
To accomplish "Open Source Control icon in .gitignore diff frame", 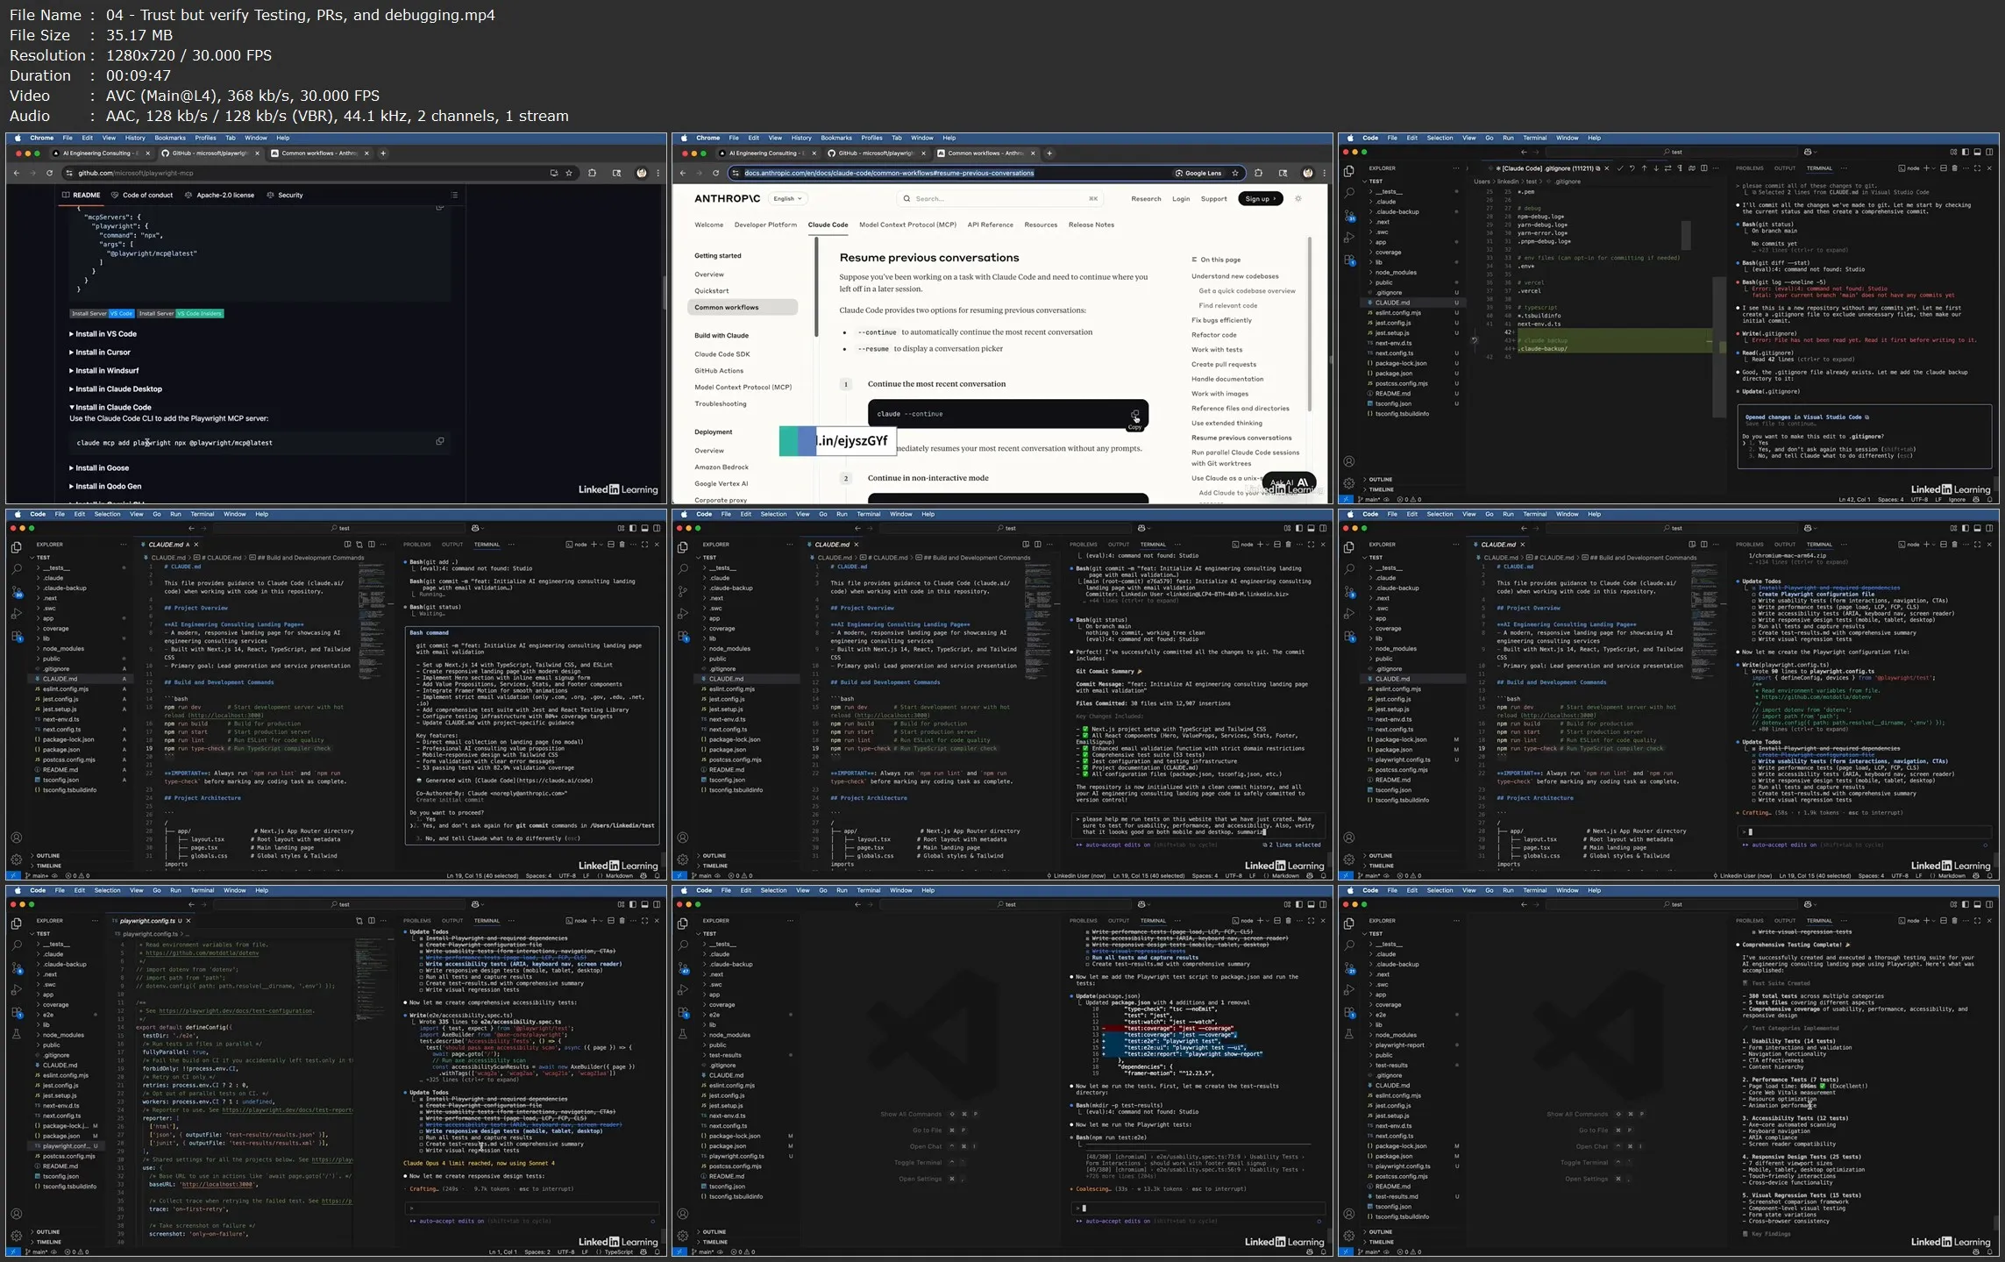I will pyautogui.click(x=1348, y=214).
